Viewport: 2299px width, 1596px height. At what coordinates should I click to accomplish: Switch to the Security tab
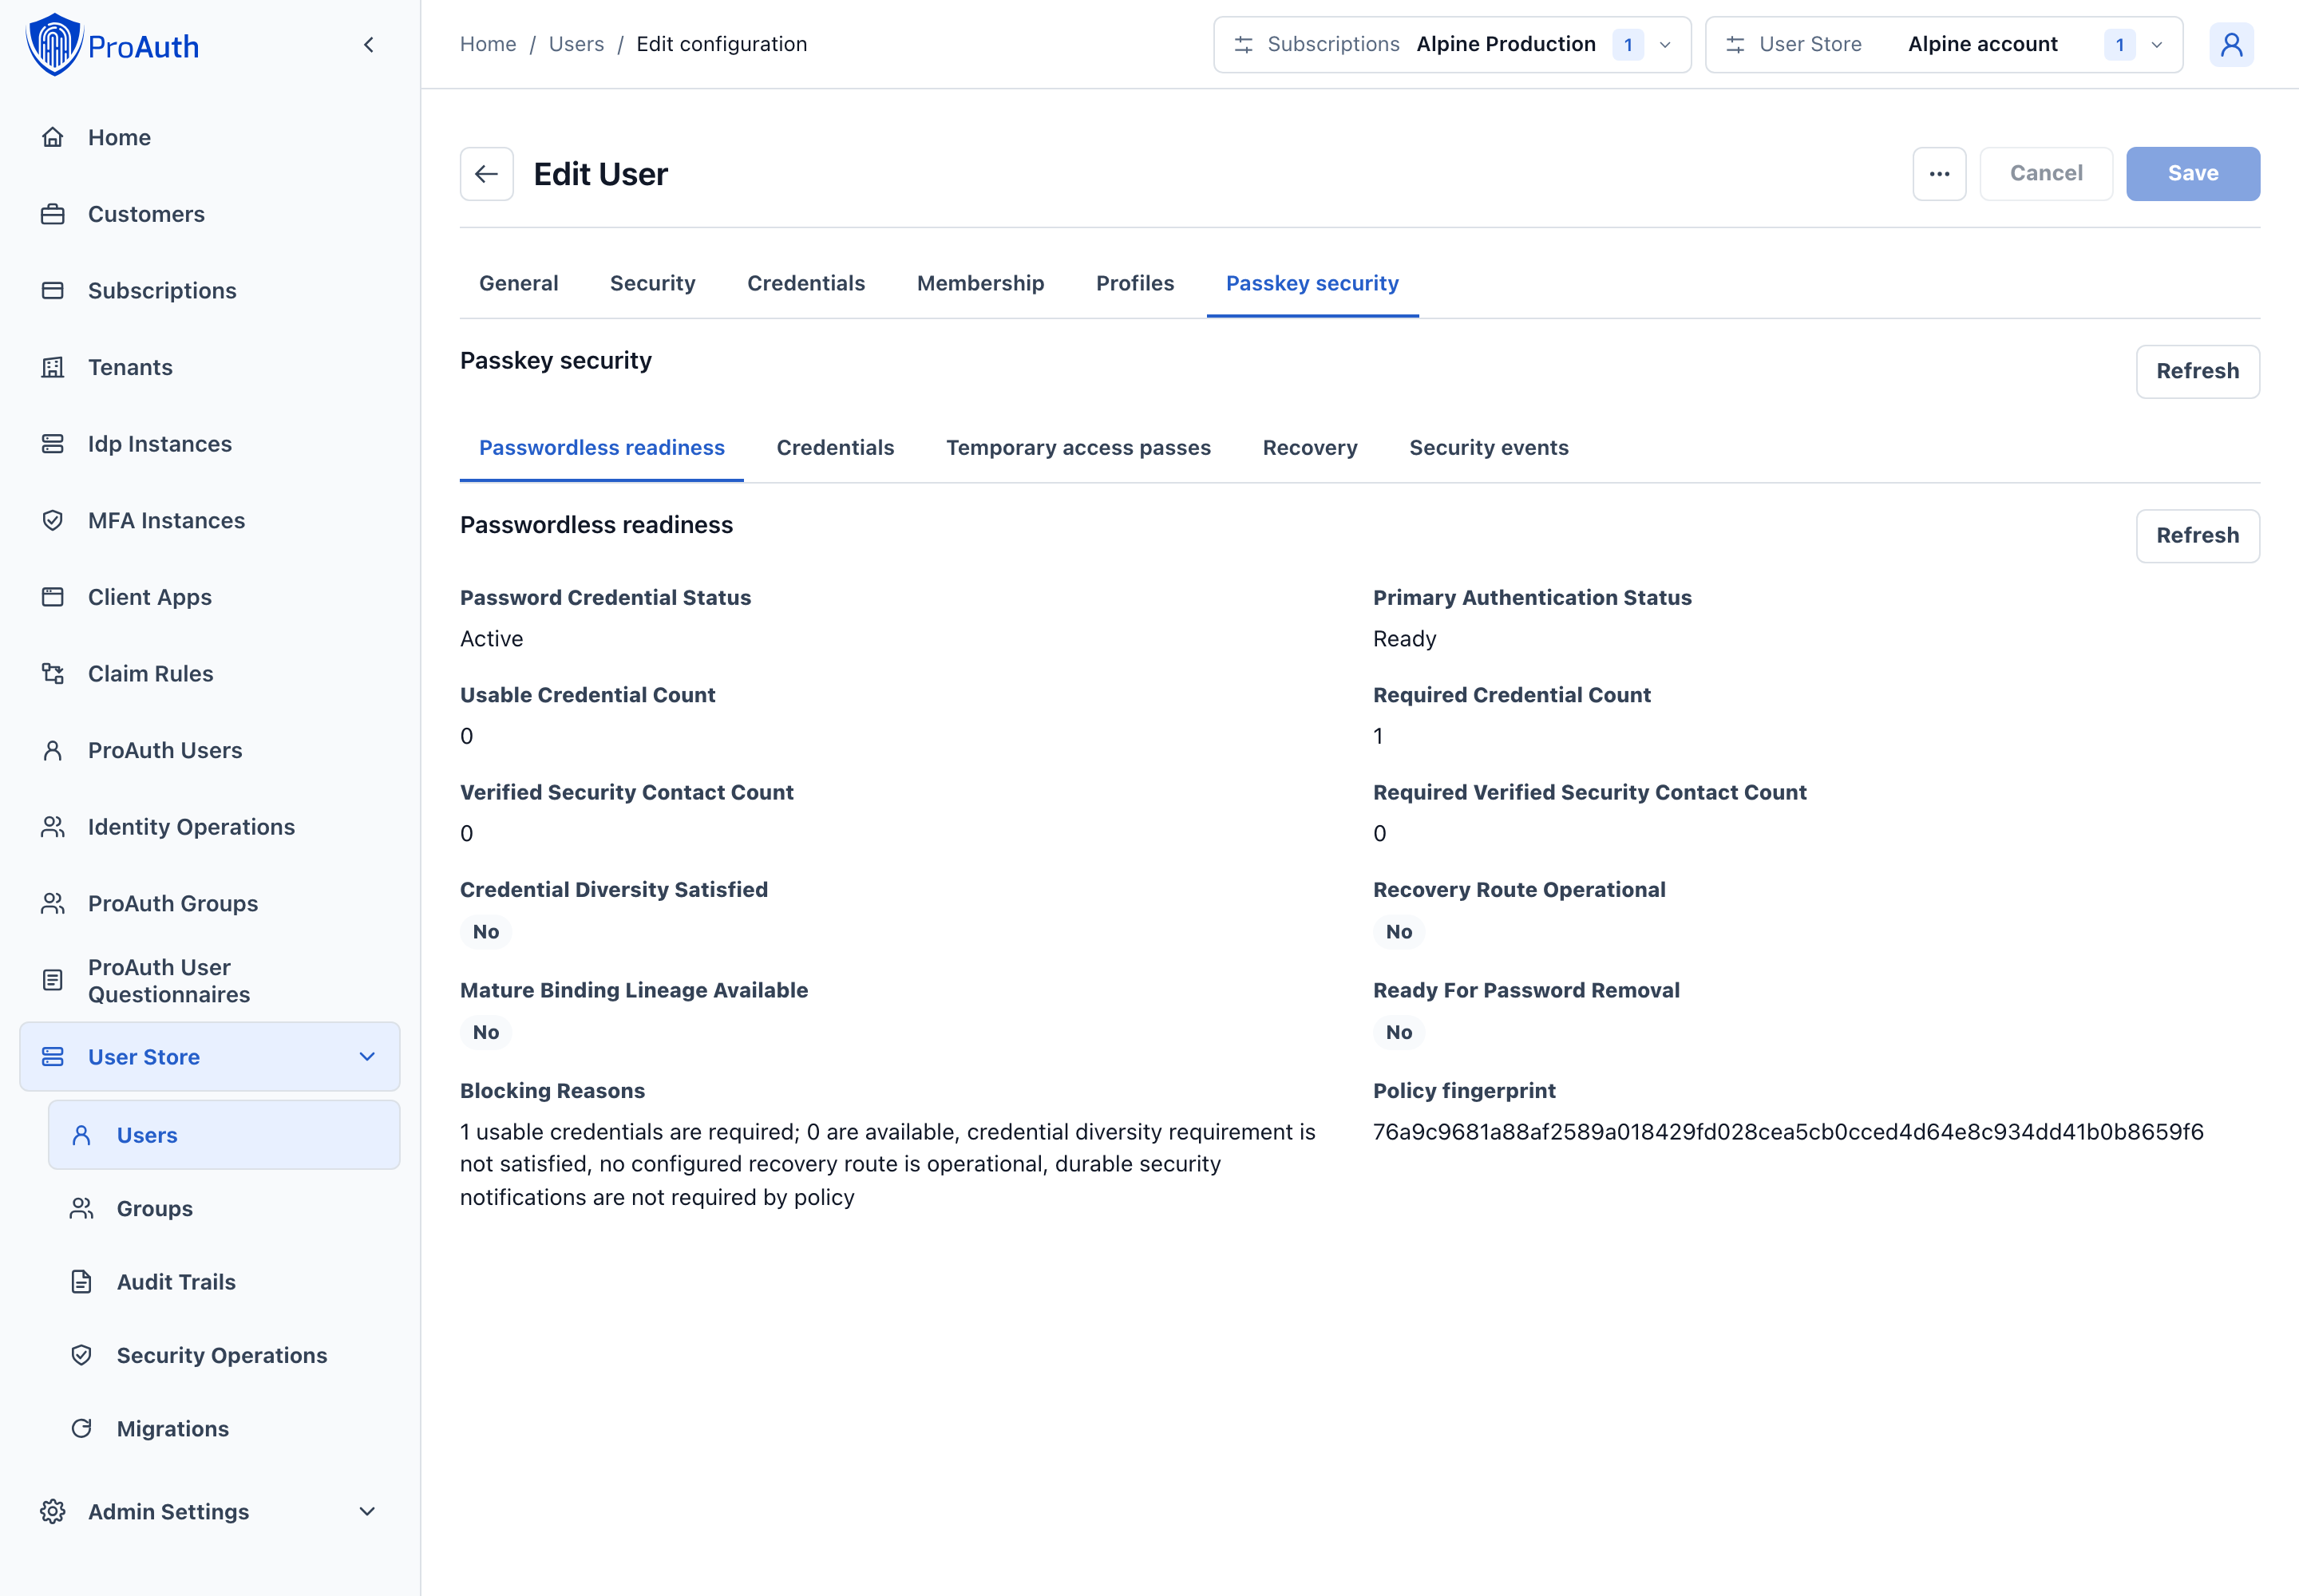[x=652, y=284]
